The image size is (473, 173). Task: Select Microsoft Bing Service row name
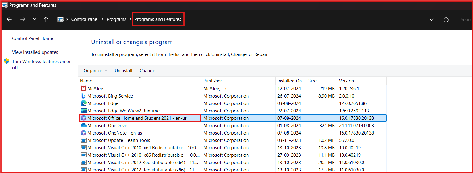click(110, 96)
